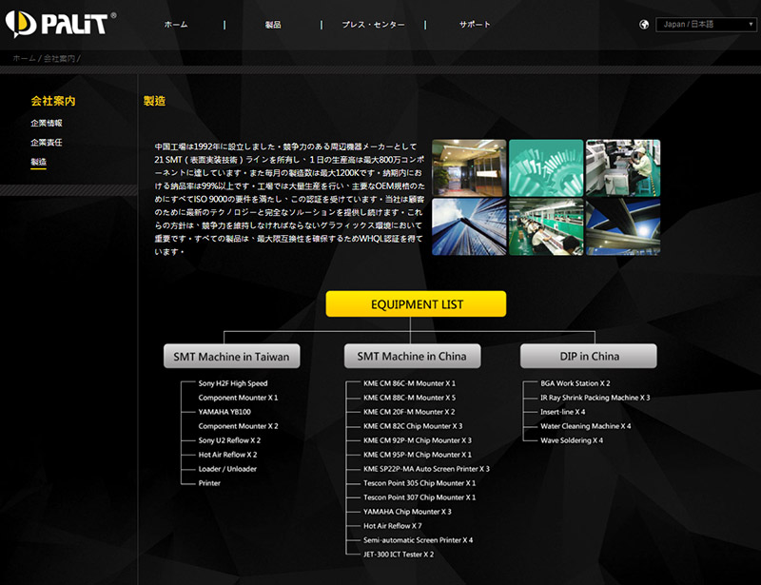Click the blue bridge structure photo thumbnail
Image resolution: width=761 pixels, height=585 pixels.
pos(623,226)
